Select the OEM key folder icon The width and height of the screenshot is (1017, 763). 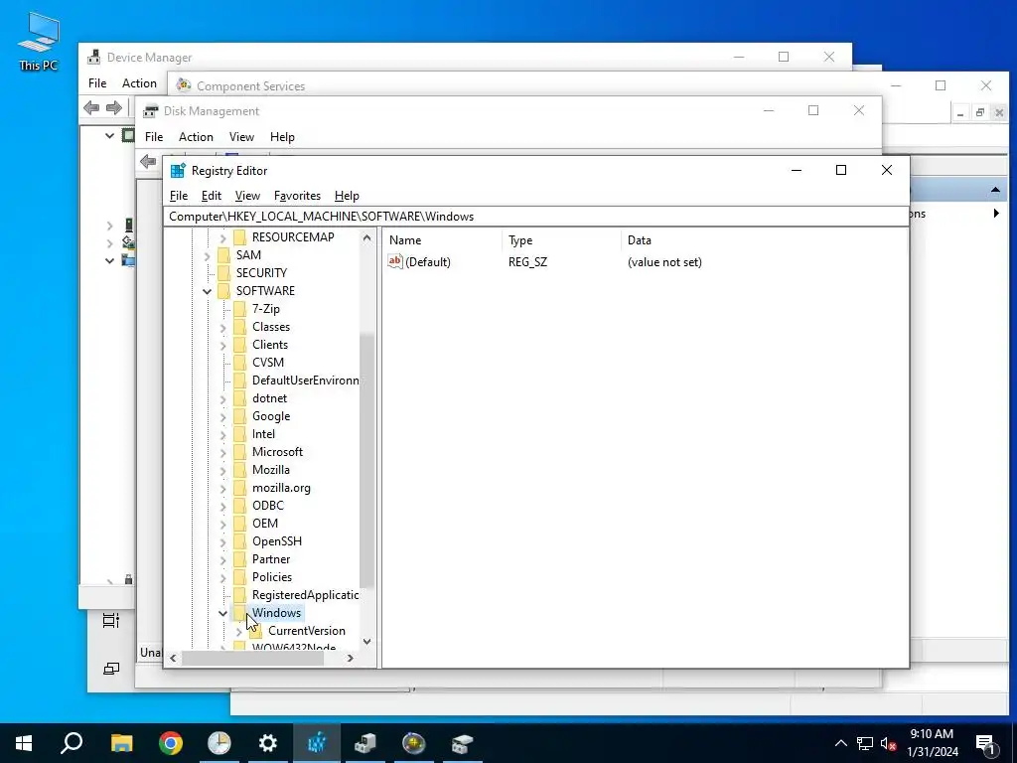239,524
